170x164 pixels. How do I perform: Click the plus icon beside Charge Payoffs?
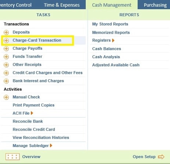pyautogui.click(x=6, y=49)
